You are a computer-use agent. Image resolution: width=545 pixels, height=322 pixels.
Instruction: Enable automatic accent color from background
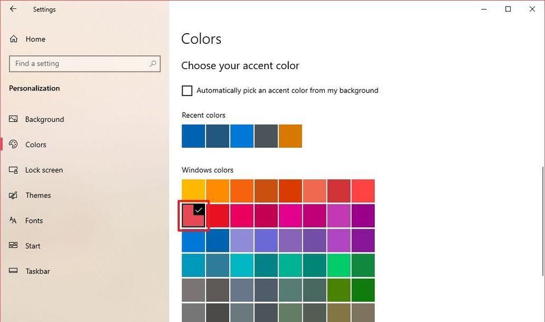tap(187, 90)
